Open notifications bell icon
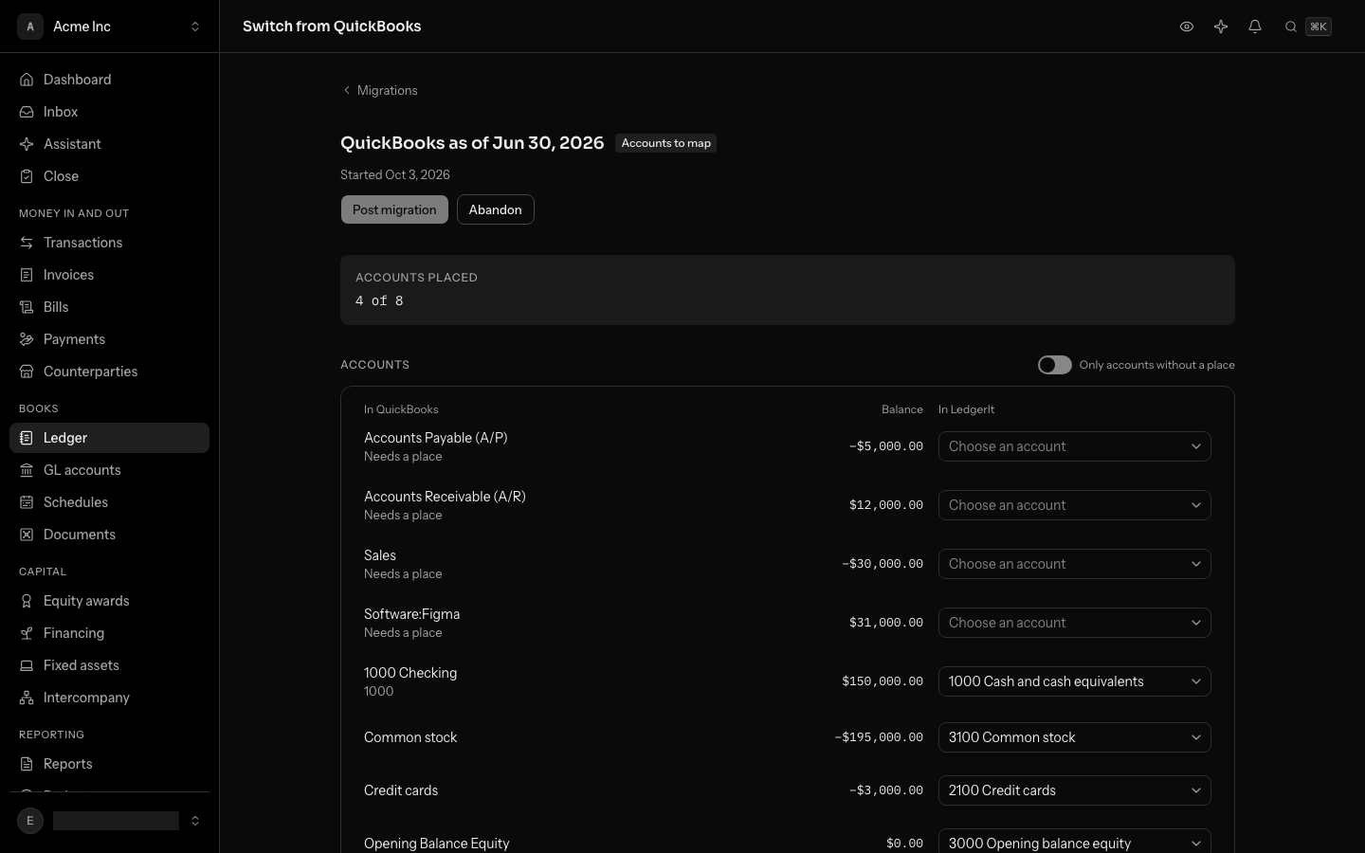This screenshot has width=1365, height=853. coord(1255,27)
